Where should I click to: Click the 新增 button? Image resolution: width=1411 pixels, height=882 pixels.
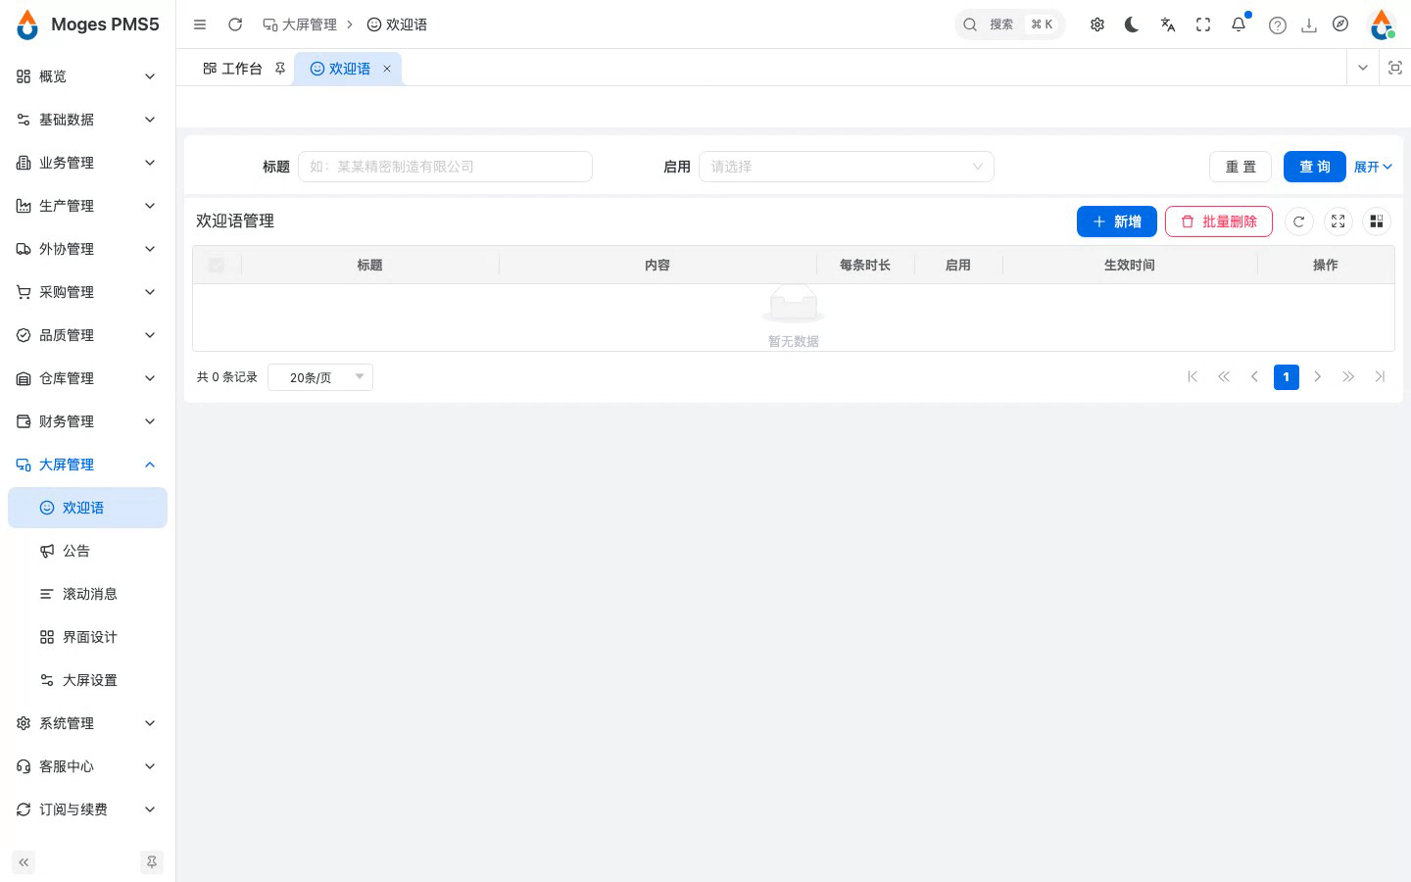pyautogui.click(x=1117, y=221)
